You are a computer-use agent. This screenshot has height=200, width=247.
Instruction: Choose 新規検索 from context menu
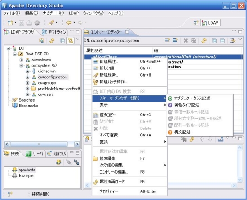pyautogui.click(x=129, y=75)
